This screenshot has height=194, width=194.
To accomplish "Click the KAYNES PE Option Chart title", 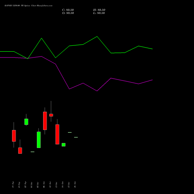I will [x=28, y=6].
